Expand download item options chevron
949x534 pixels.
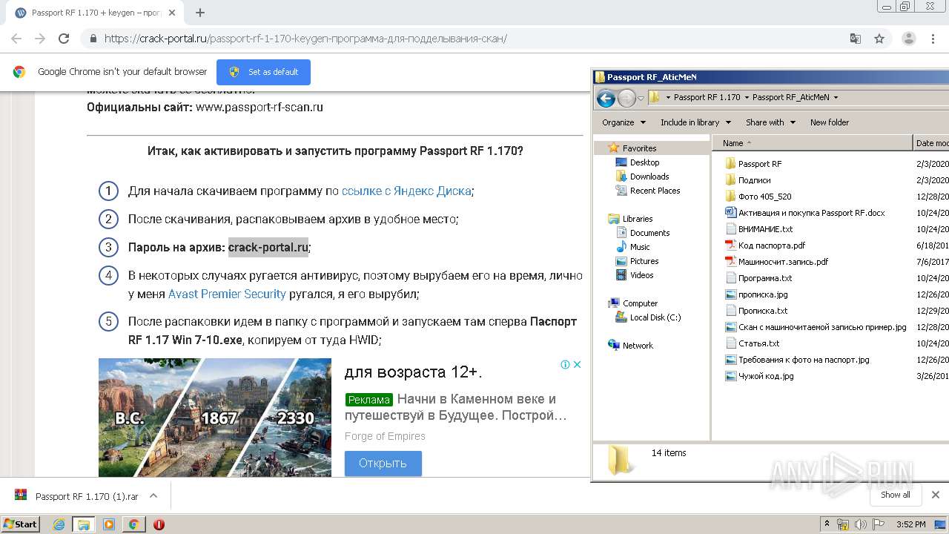pyautogui.click(x=153, y=495)
